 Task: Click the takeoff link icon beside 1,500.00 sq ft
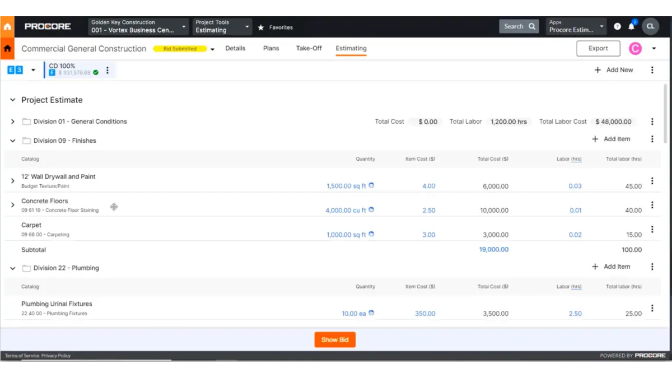click(371, 185)
